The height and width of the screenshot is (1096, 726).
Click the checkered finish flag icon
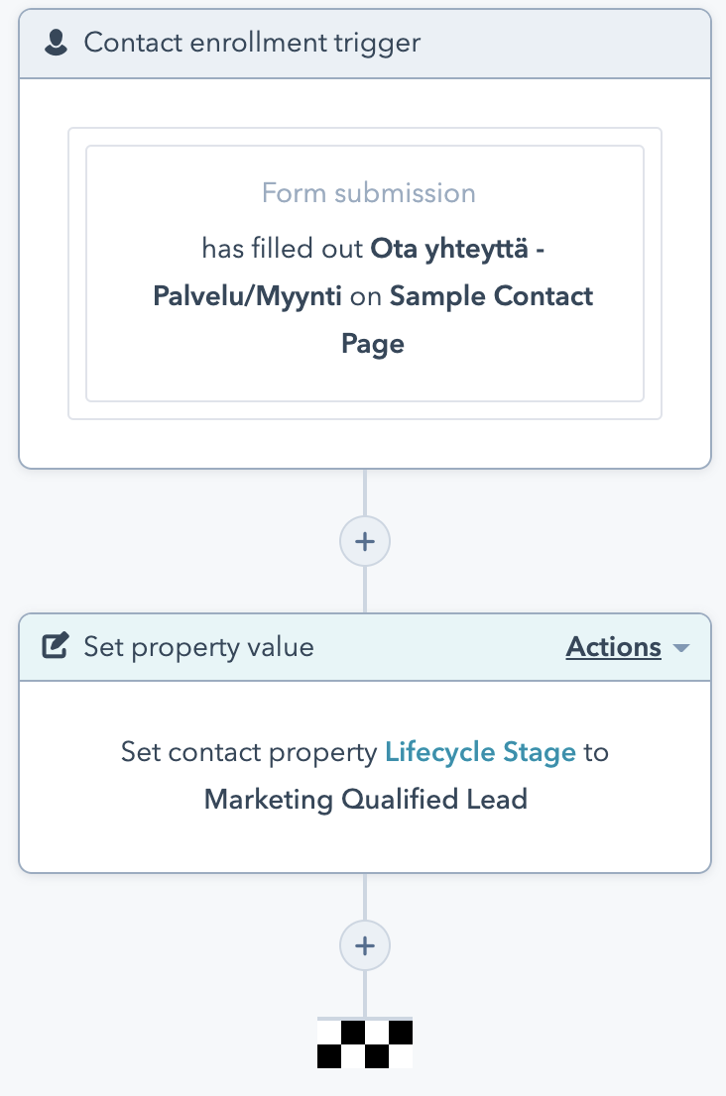pyautogui.click(x=365, y=1043)
